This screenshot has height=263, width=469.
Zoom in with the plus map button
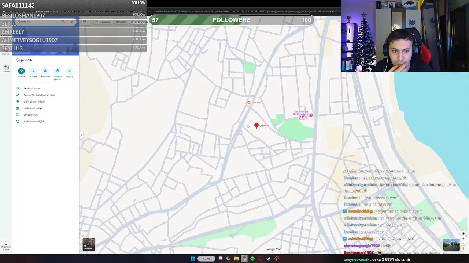point(463,239)
